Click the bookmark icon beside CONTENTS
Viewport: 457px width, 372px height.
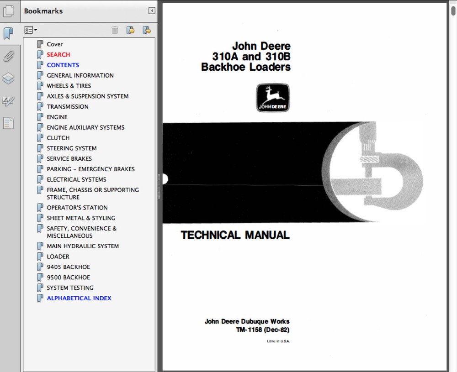40,65
